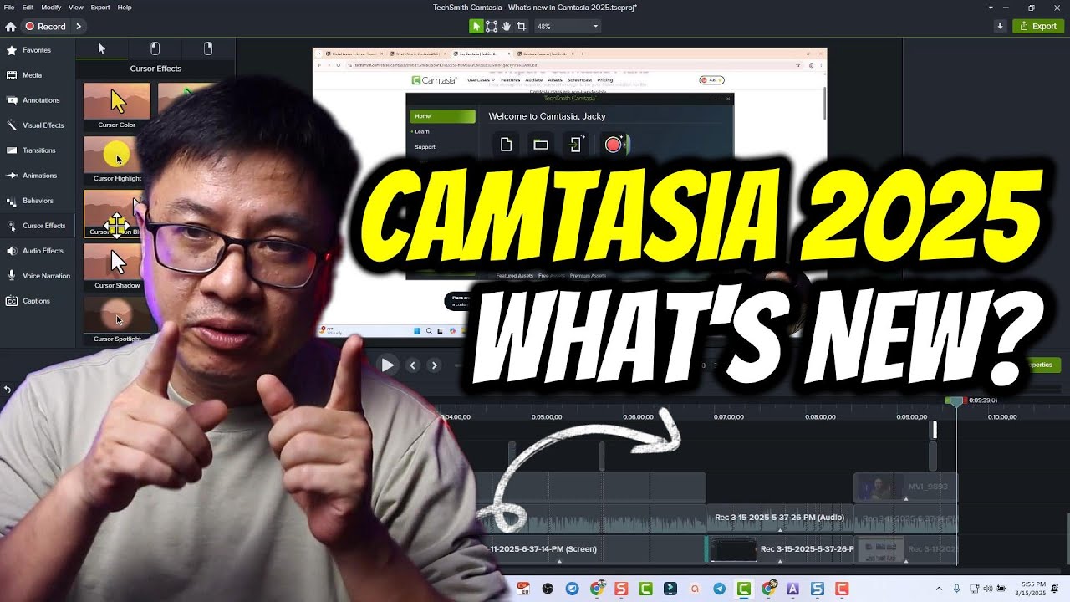Open the title bar dropdown arrow

click(x=991, y=8)
